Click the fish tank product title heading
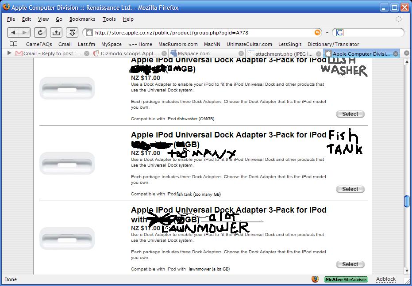Image resolution: width=412 pixels, height=286 pixels. [229, 139]
